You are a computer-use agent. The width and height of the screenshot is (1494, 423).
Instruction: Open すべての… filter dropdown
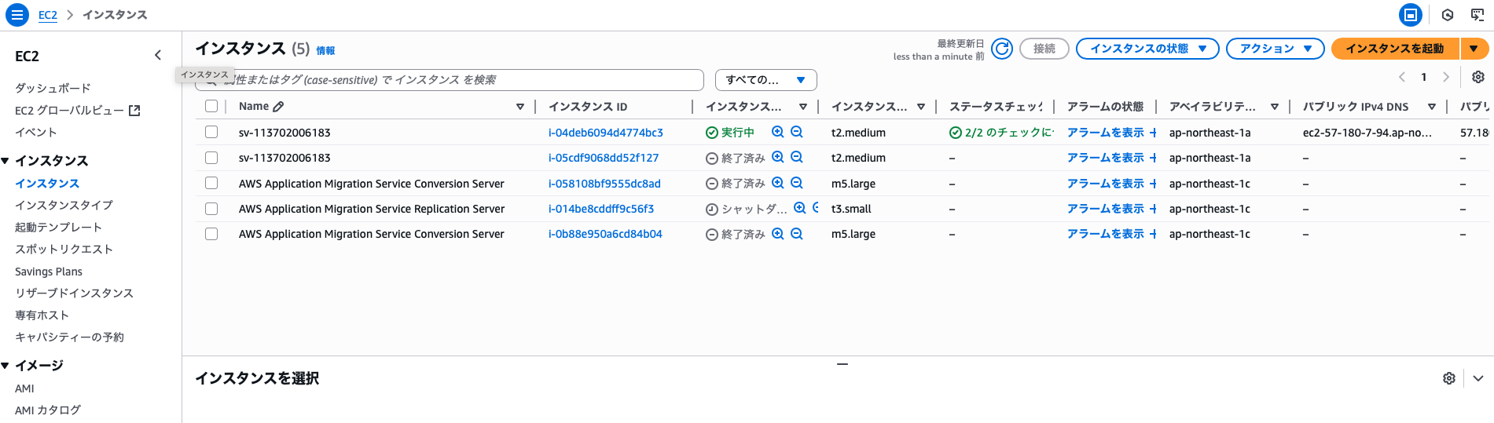click(x=766, y=80)
